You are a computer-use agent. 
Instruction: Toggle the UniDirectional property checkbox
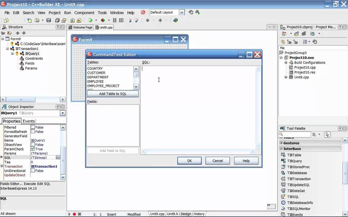pyautogui.click(x=33, y=171)
